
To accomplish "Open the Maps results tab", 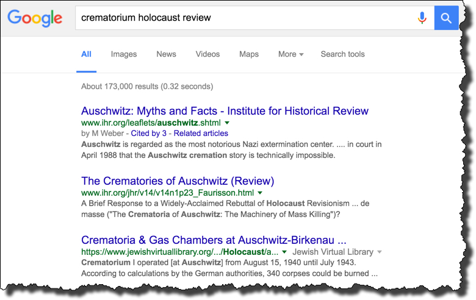I will 249,54.
